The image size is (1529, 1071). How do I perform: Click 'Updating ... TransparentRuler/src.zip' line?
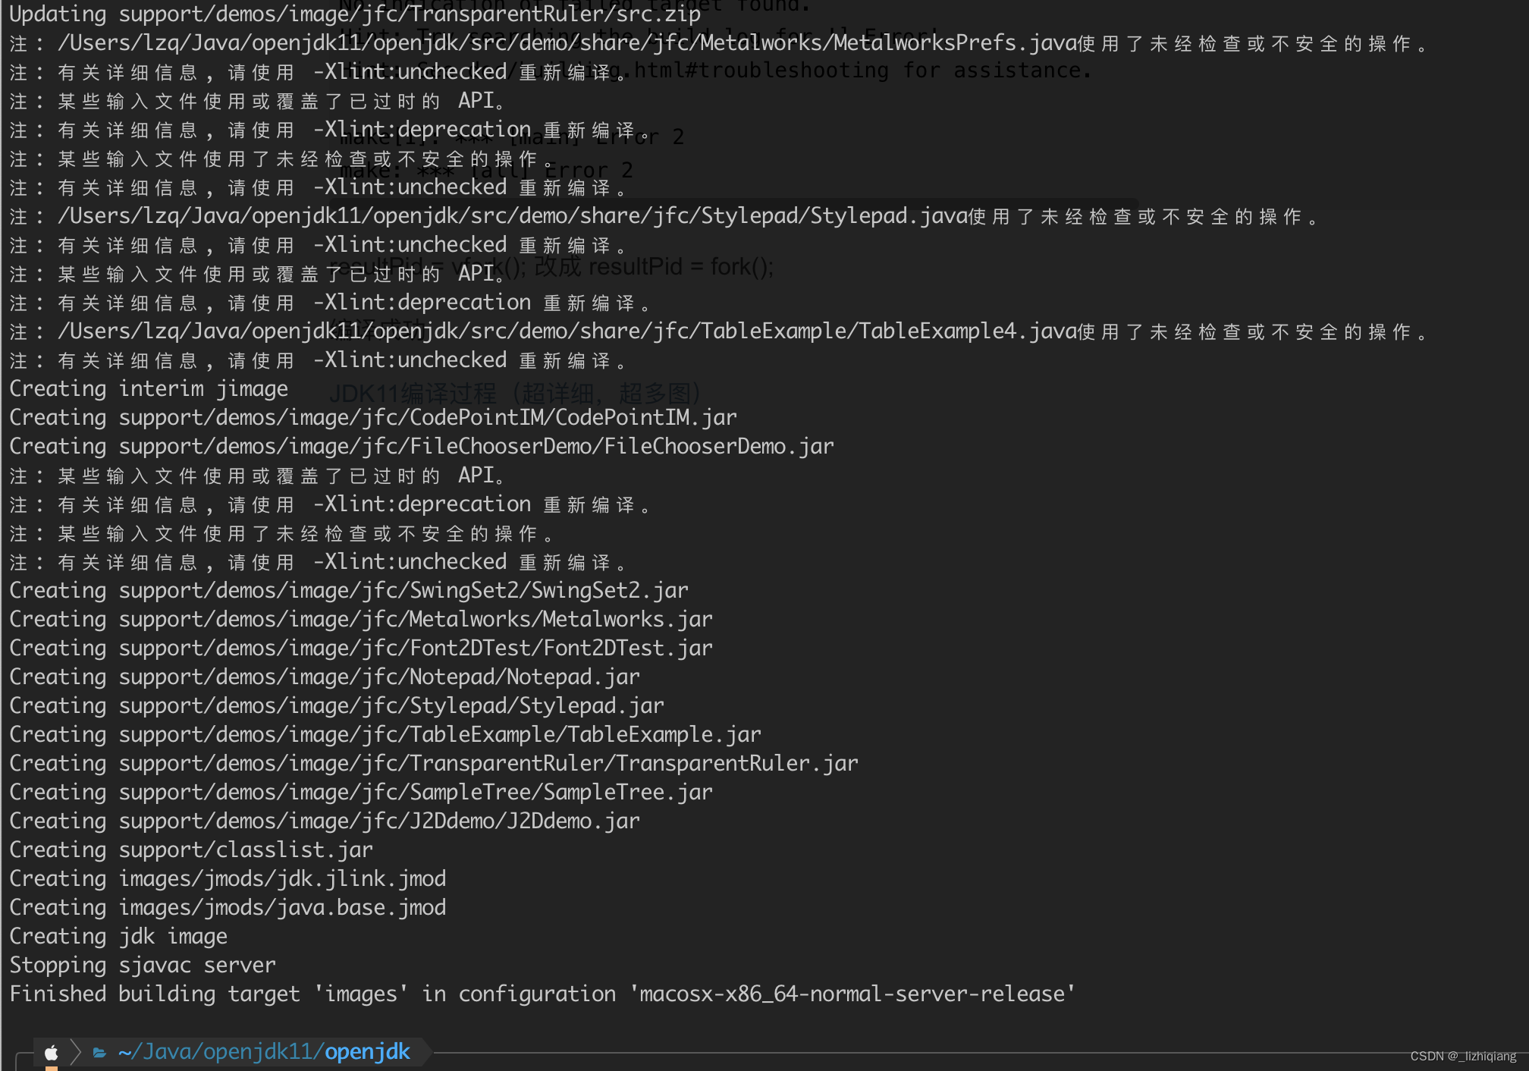coord(355,14)
